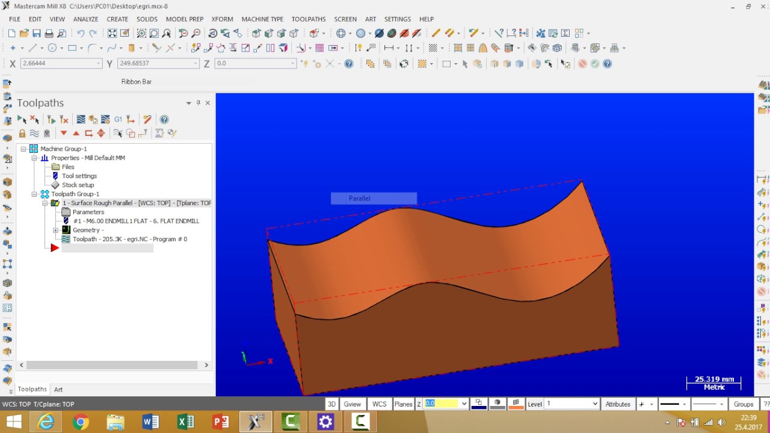Select Stock setup in the tree
Viewport: 770px width, 433px height.
click(78, 185)
